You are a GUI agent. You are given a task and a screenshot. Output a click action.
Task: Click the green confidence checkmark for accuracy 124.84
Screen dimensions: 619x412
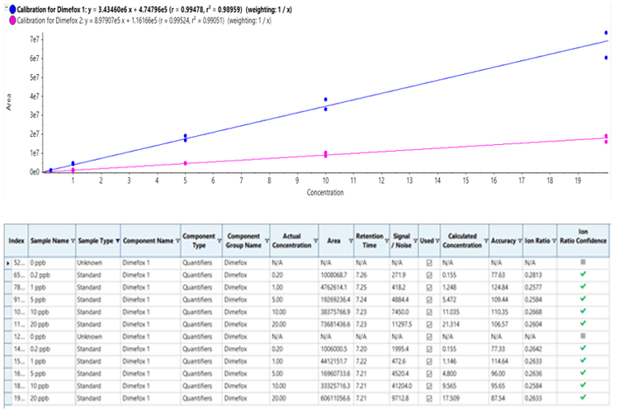tap(584, 285)
